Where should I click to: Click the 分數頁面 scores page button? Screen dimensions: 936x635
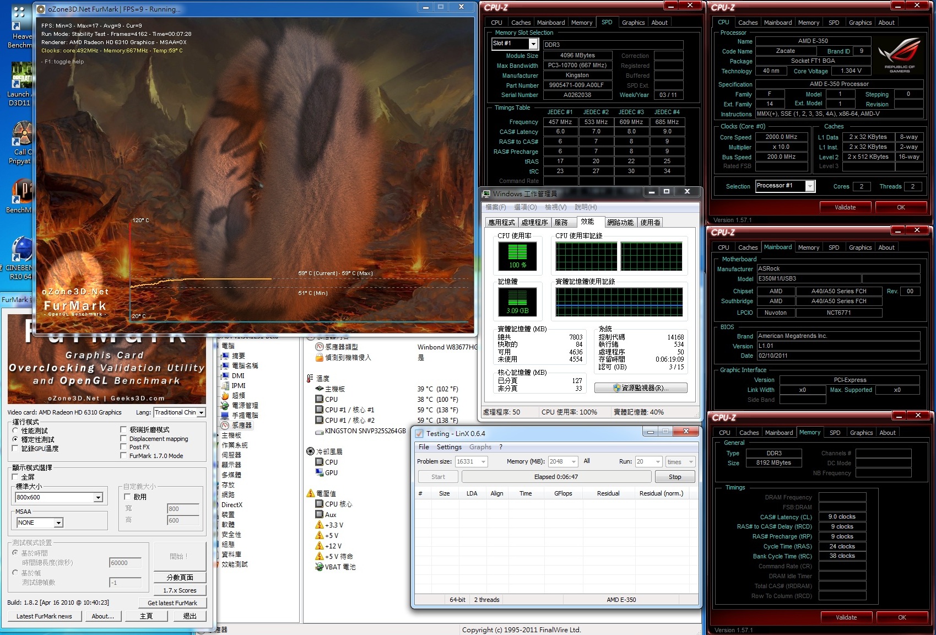coord(180,577)
